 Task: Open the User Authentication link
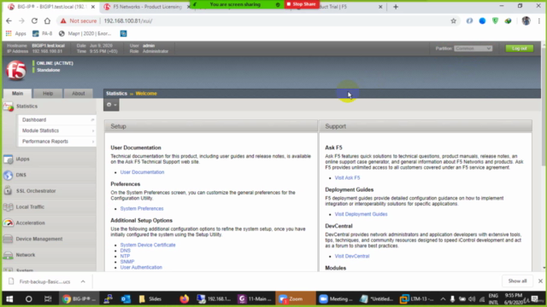coord(141,267)
